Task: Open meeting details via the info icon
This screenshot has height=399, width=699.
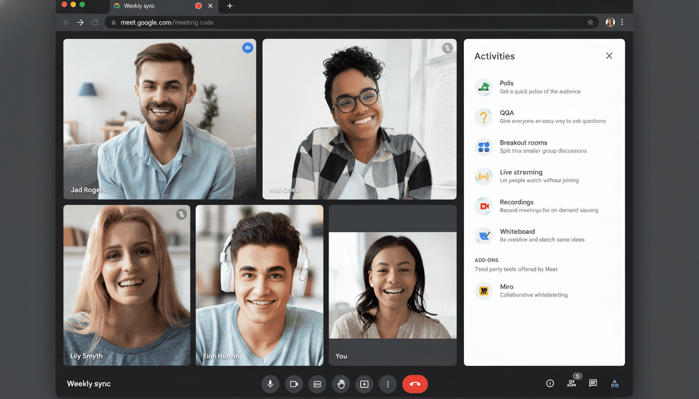Action: [x=550, y=383]
